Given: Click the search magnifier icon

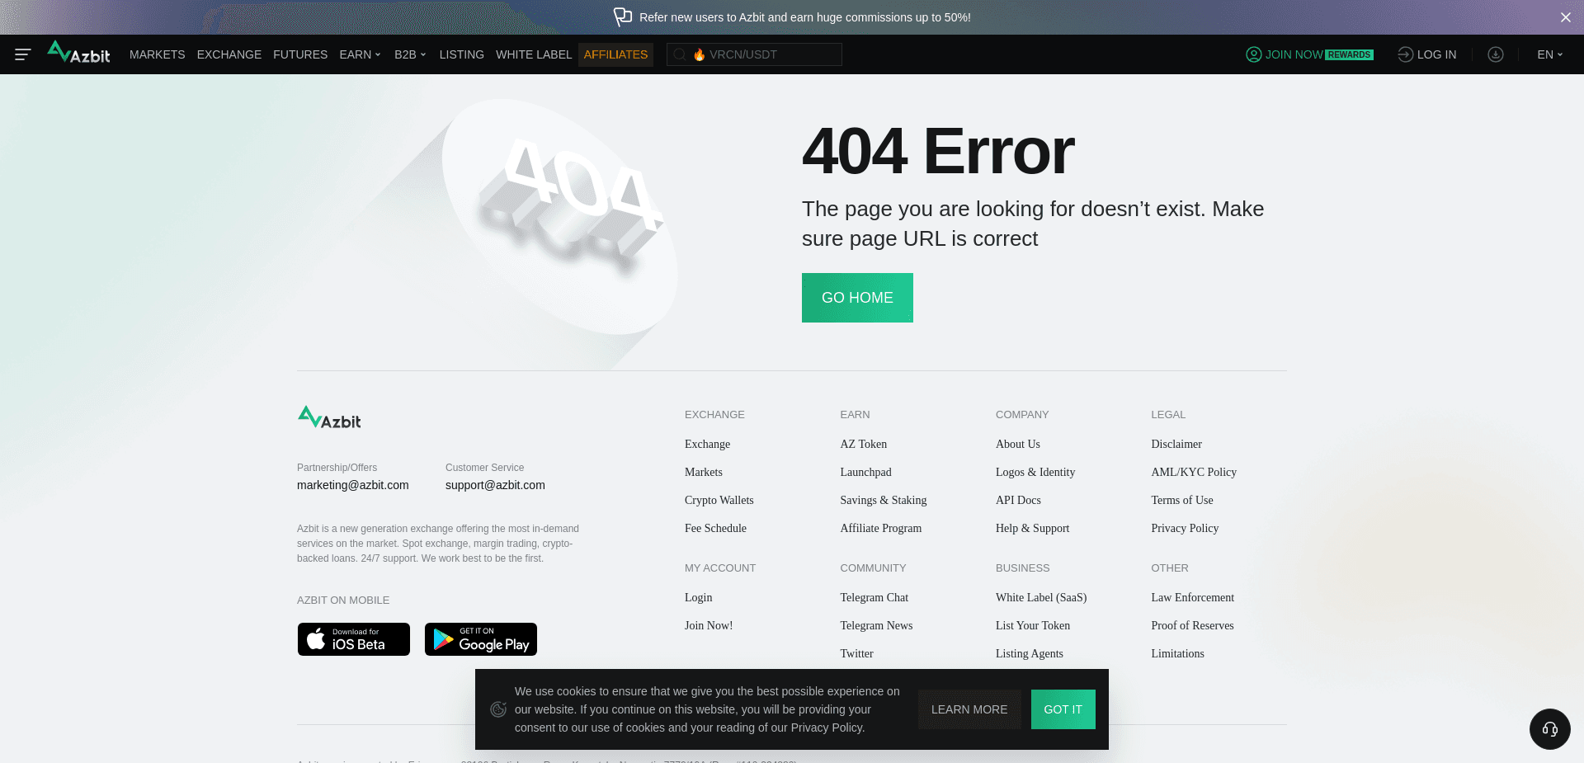Looking at the screenshot, I should (x=679, y=54).
